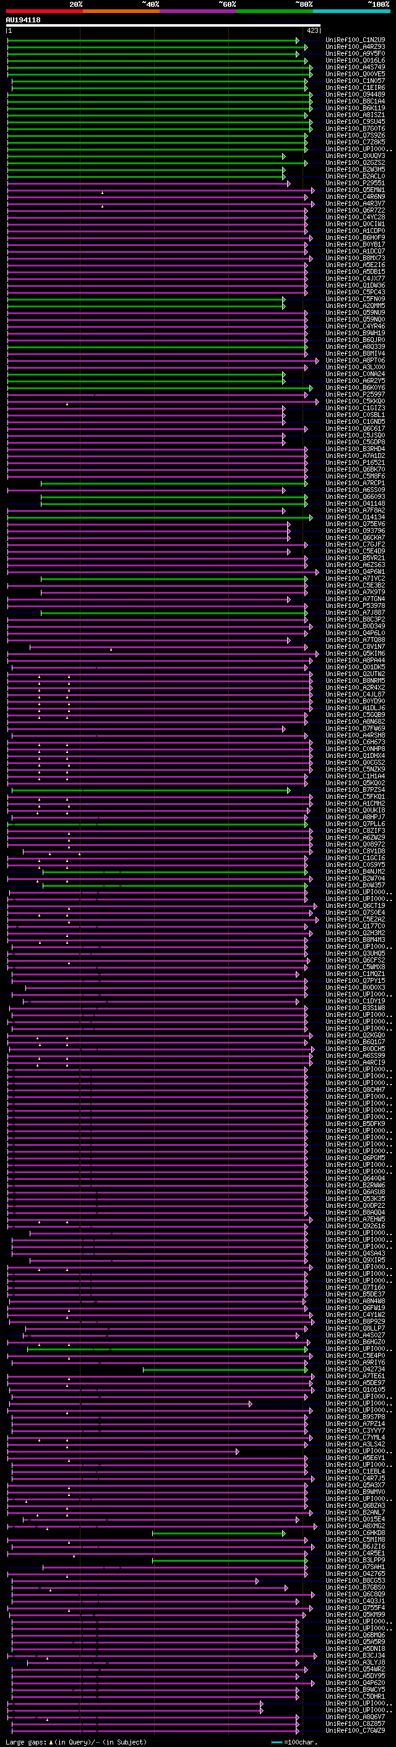Click the UniRef100_P25997 label
Screen dimensions: 396x1747
[x=355, y=395]
